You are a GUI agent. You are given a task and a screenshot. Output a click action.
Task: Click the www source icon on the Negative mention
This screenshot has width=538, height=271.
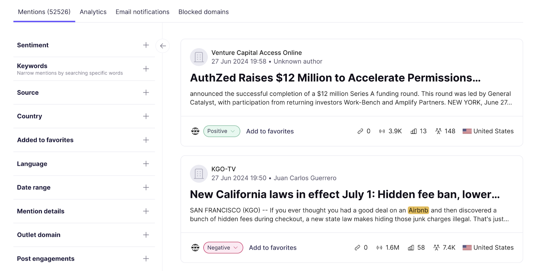[195, 247]
